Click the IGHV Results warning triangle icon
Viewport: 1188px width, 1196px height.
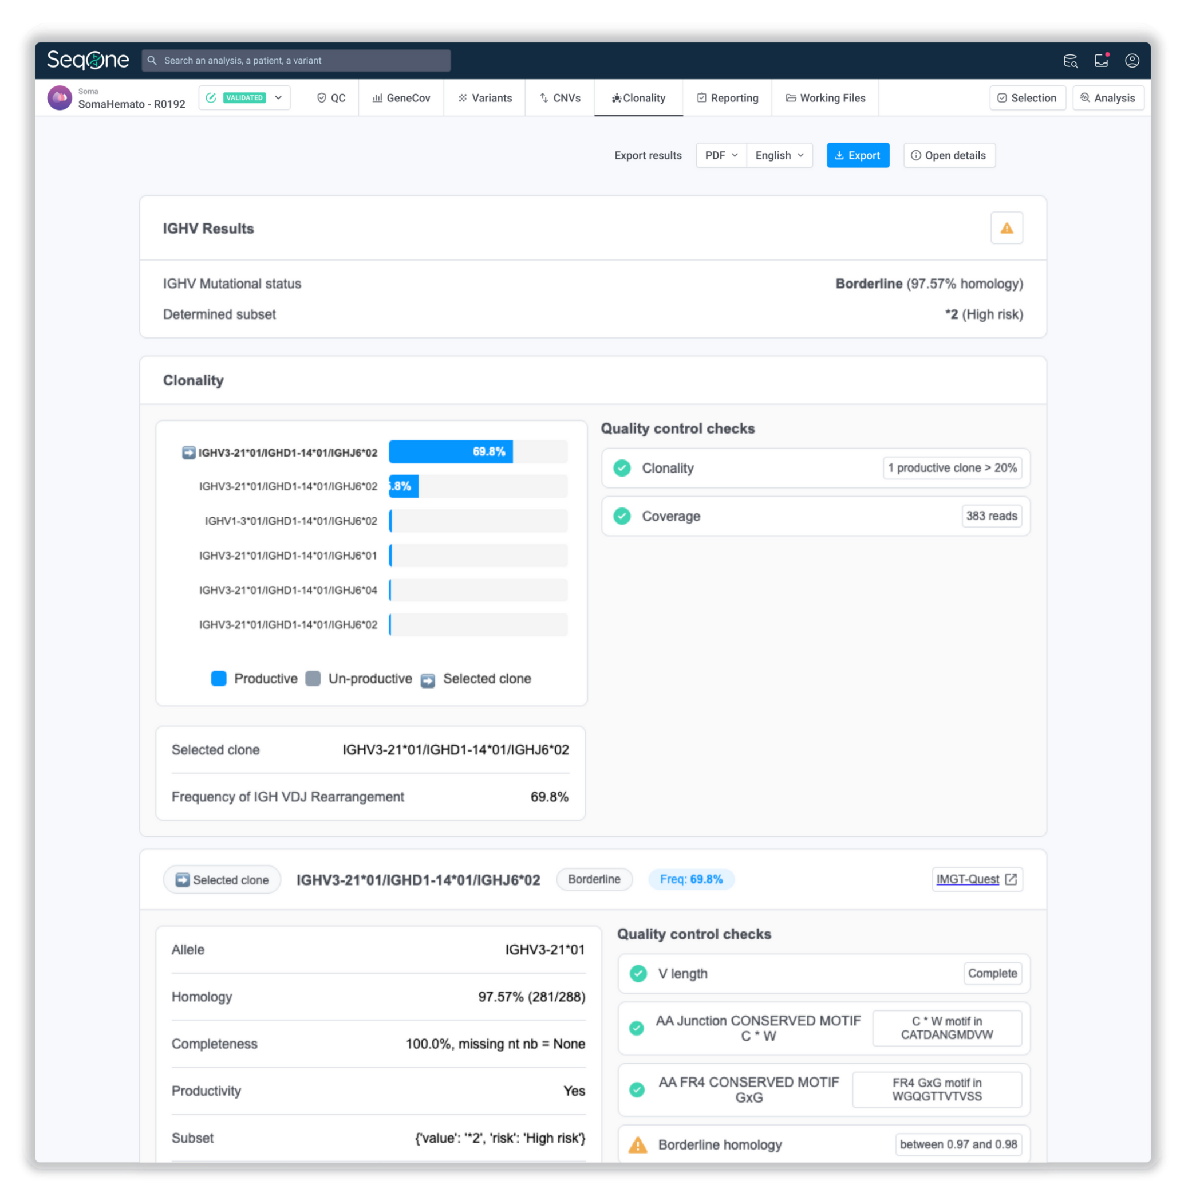pos(1006,229)
